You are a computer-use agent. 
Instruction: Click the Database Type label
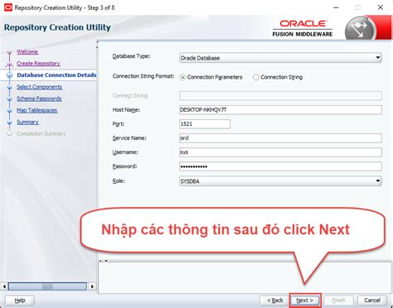tap(131, 56)
